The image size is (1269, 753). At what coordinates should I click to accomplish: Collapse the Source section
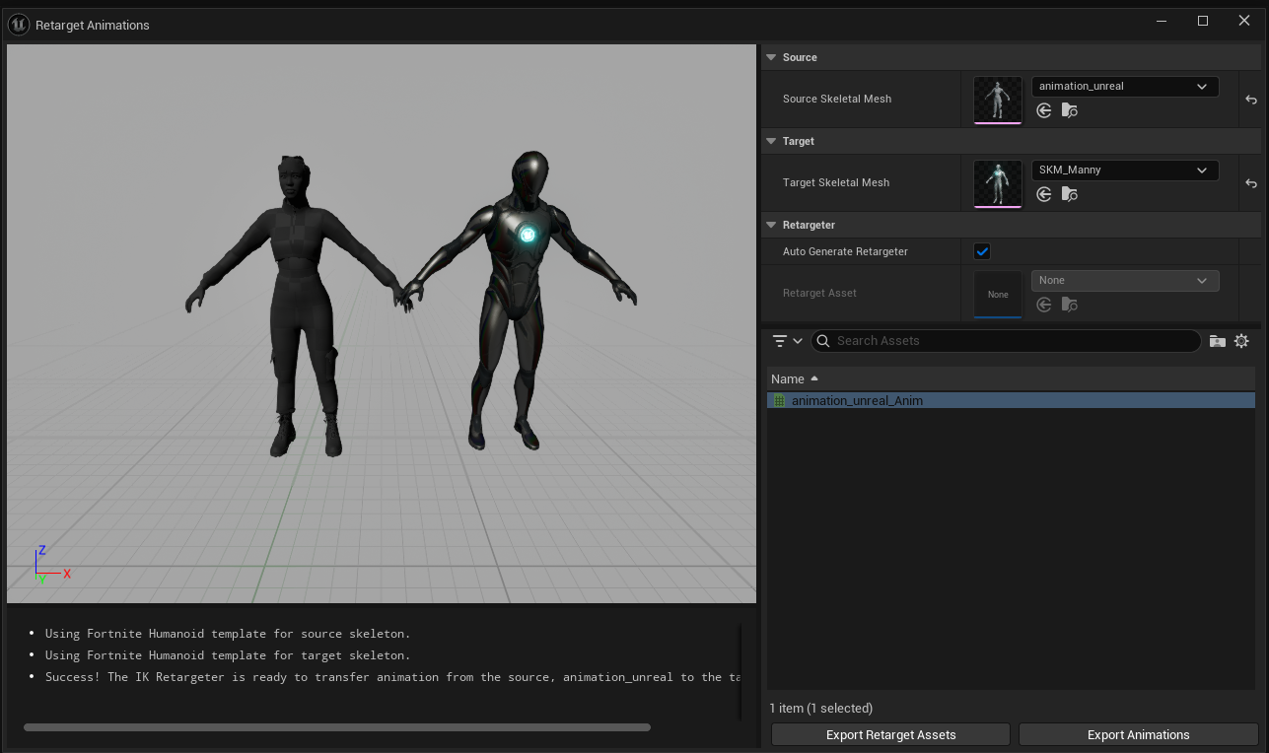[771, 57]
